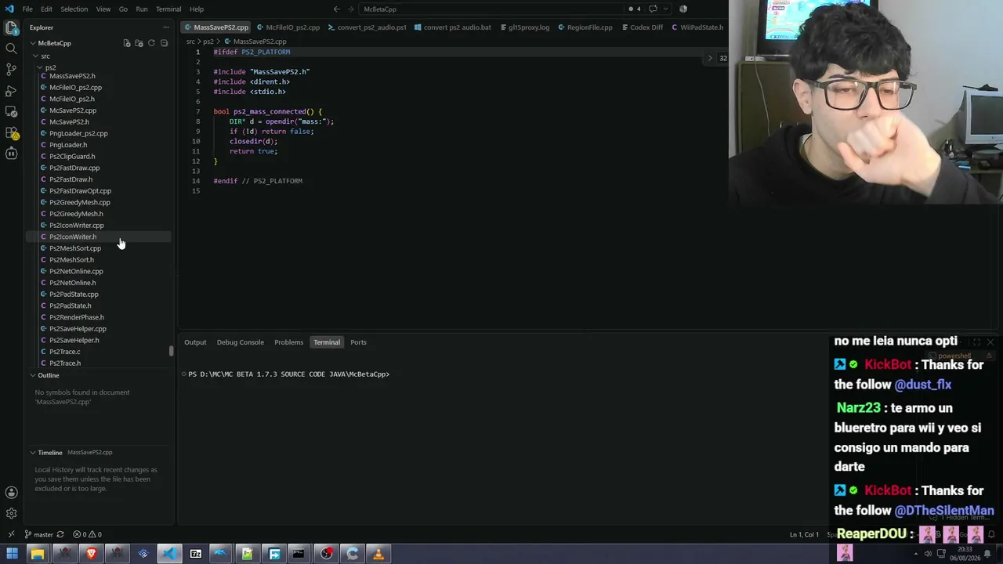
Task: Click the src breadcrumb in the editor path
Action: click(x=190, y=42)
